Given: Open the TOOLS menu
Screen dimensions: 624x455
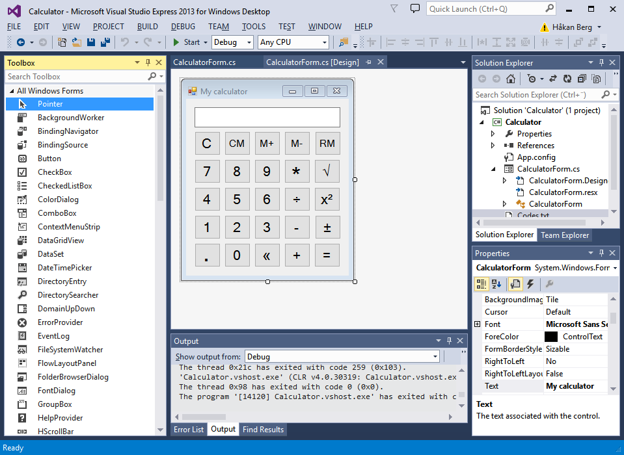Looking at the screenshot, I should tap(254, 27).
